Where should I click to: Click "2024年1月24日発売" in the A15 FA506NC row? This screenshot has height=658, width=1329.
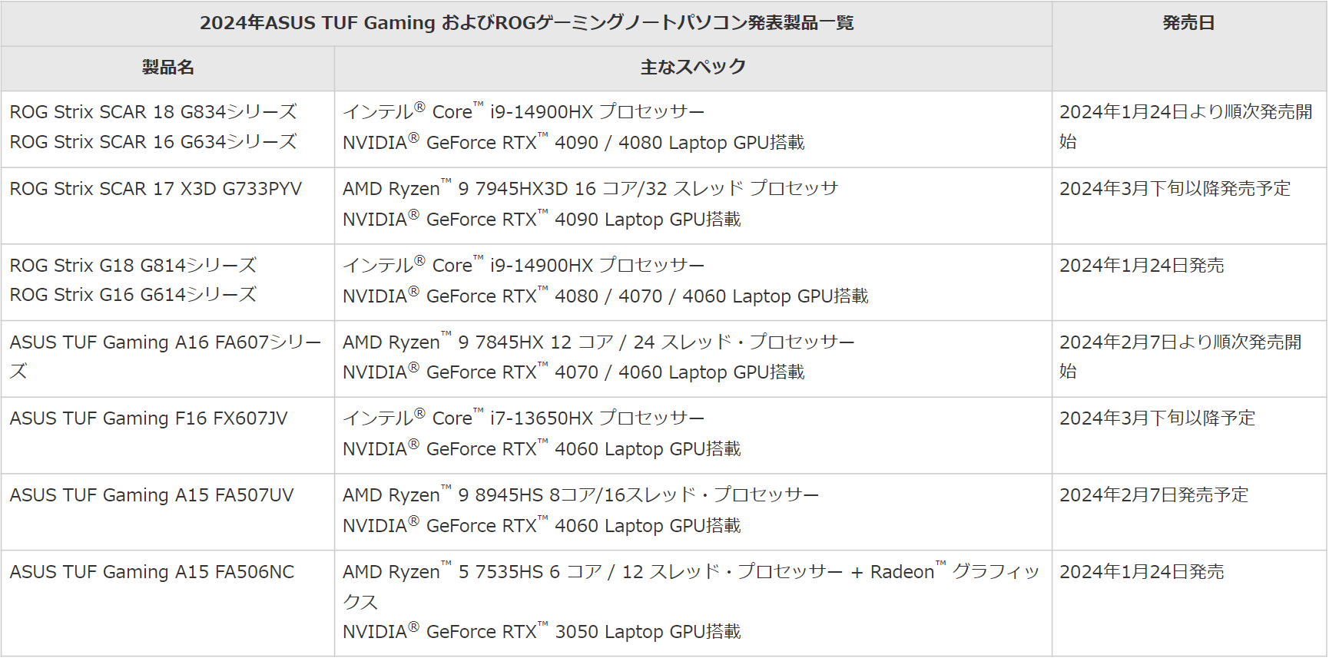point(1142,572)
